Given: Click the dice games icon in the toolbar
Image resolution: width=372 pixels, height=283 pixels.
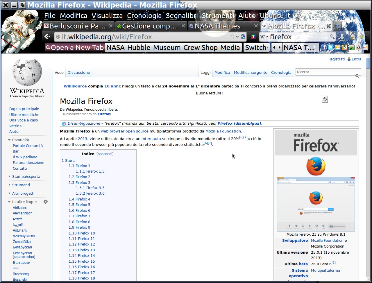Looking at the screenshot, I should (x=345, y=48).
